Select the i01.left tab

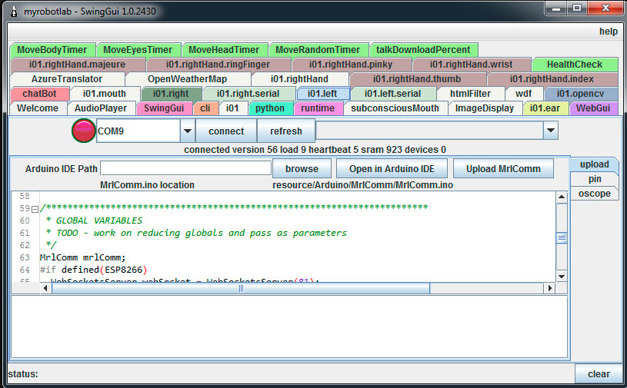(322, 94)
